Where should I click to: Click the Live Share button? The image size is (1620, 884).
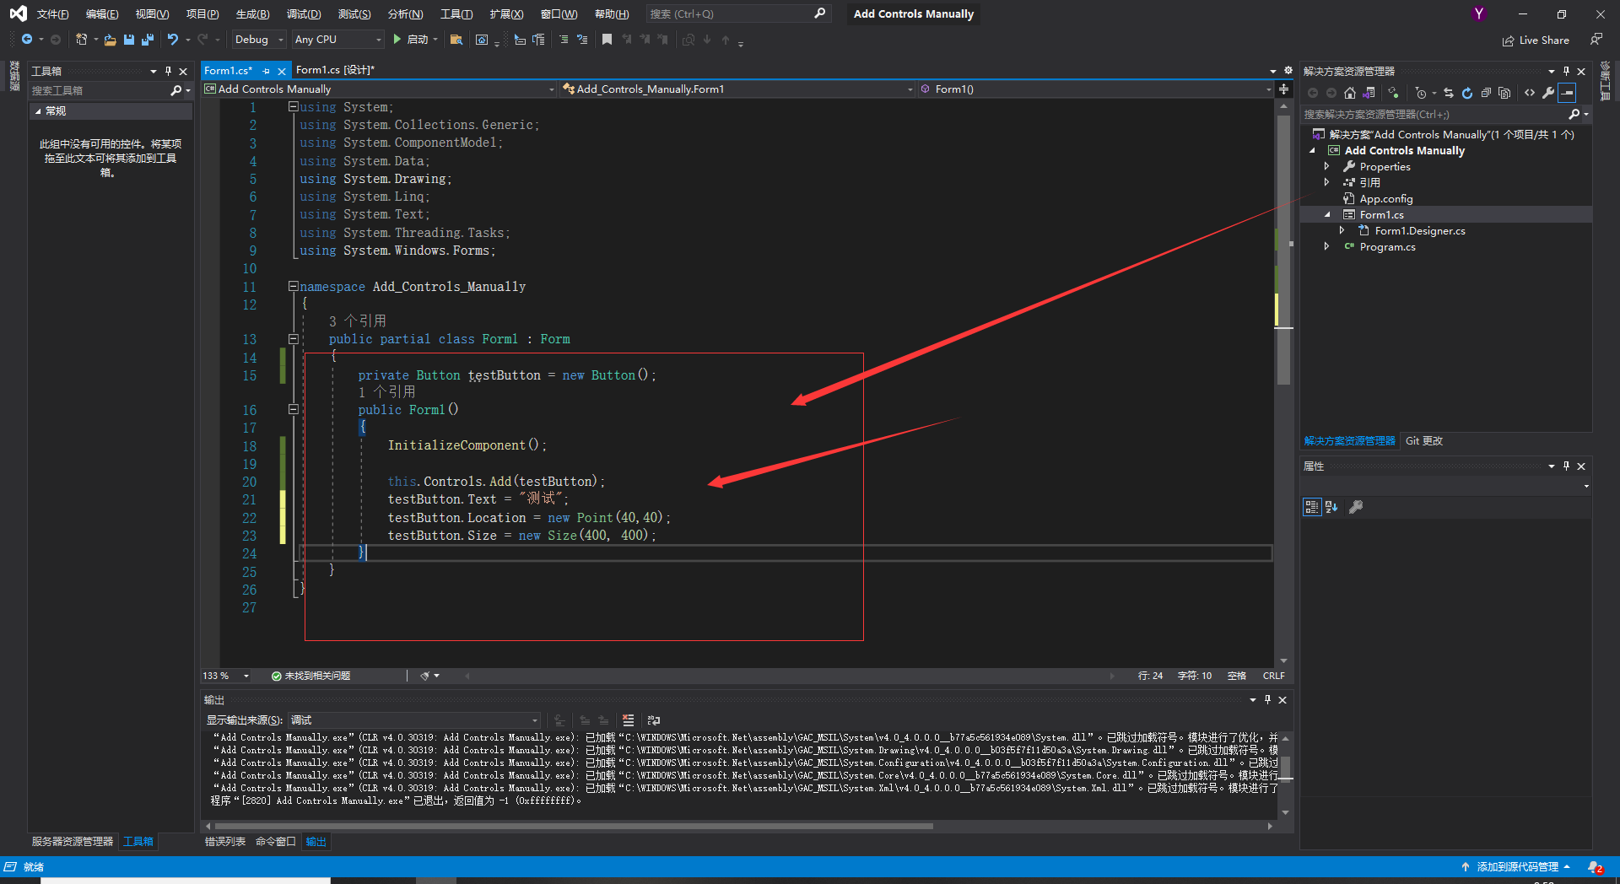pos(1536,40)
